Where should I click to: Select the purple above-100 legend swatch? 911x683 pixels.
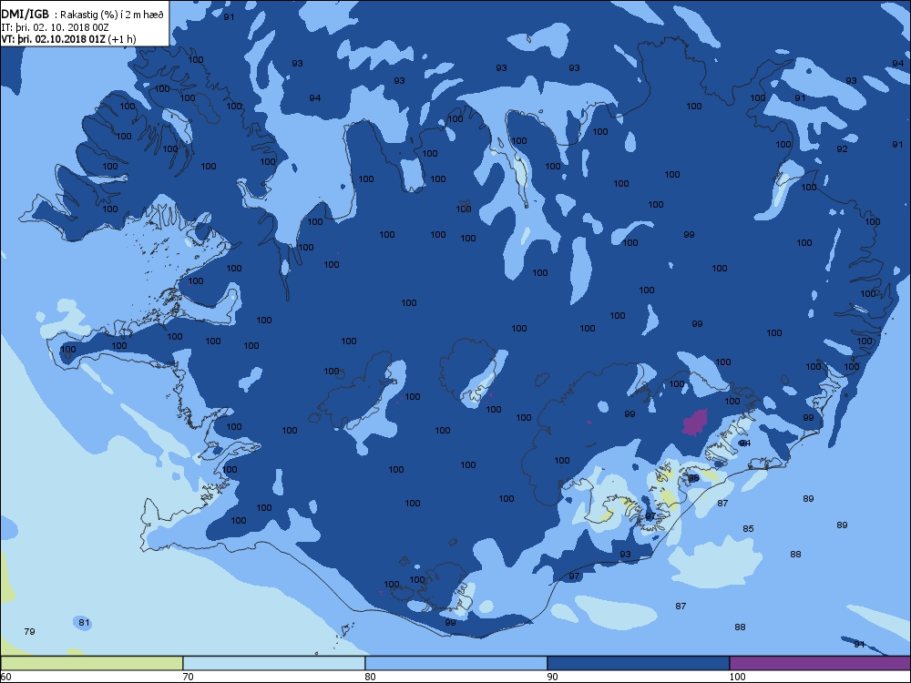pyautogui.click(x=820, y=663)
